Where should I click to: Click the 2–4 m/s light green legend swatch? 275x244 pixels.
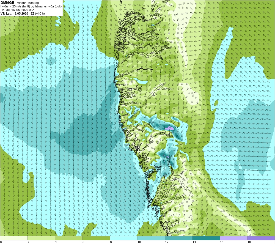41,238
